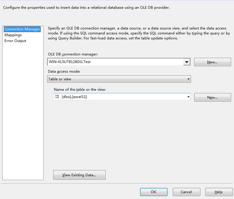Click New button beside the connection manager

tap(212, 62)
